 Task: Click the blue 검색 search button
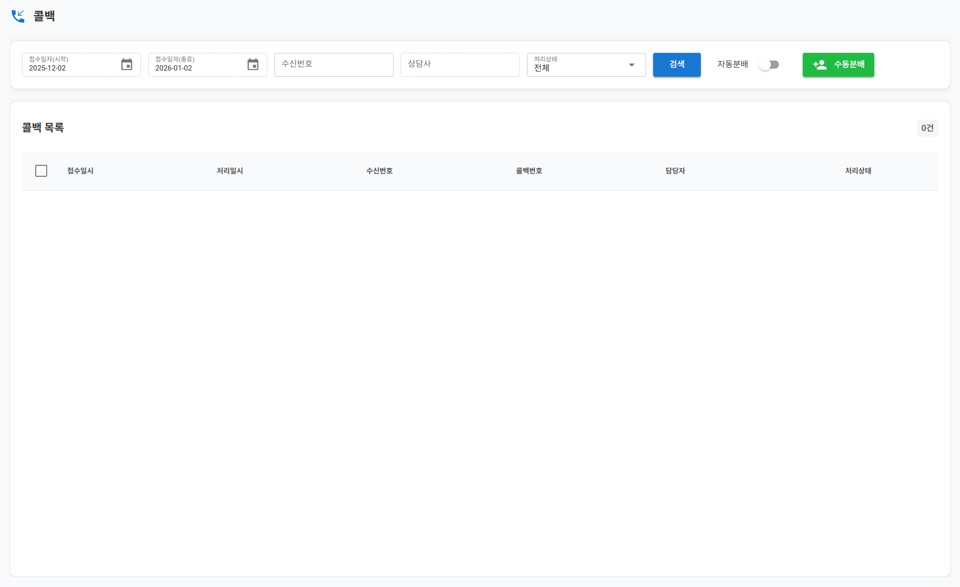tap(677, 65)
